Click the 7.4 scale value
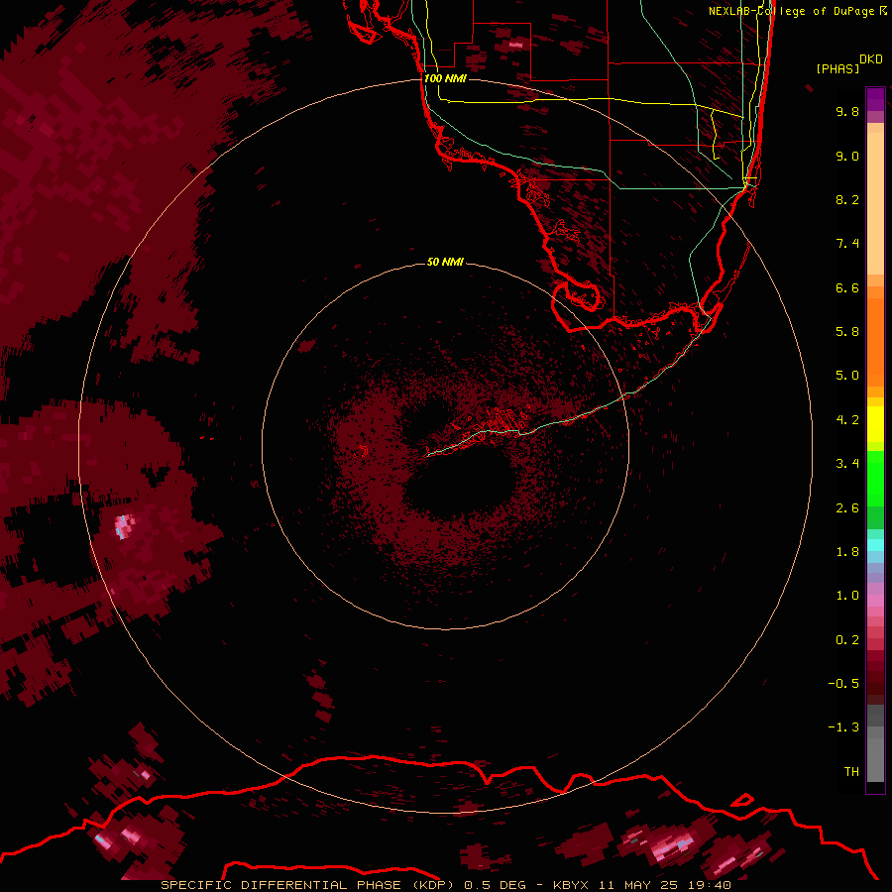The height and width of the screenshot is (892, 892). pos(847,244)
